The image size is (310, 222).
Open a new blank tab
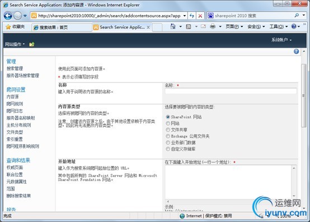(157, 27)
